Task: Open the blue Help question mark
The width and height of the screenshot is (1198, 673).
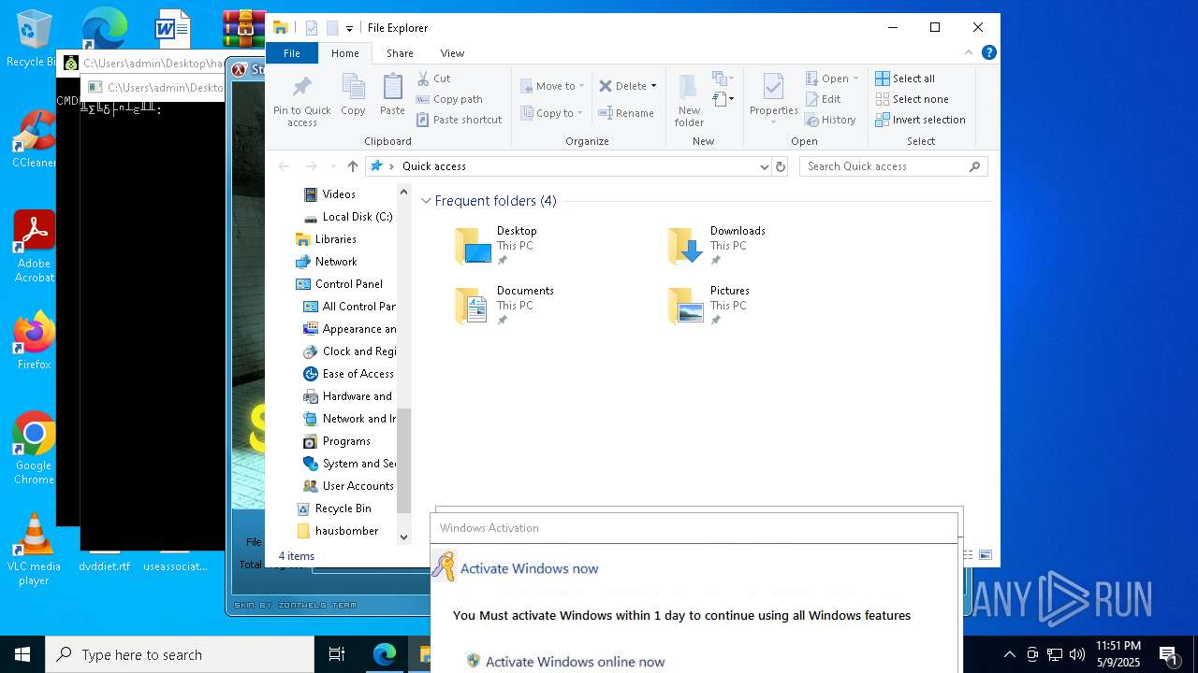Action: pos(988,53)
